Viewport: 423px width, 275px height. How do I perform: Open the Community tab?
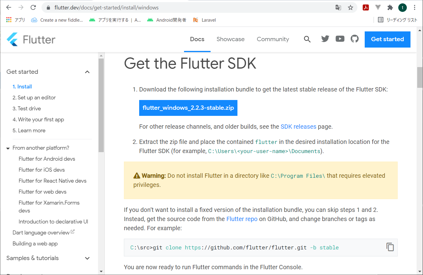(273, 39)
